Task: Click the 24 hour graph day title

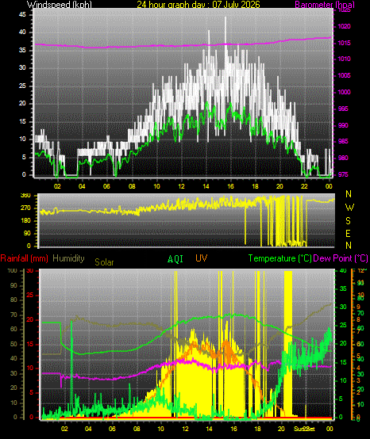Action: click(198, 5)
